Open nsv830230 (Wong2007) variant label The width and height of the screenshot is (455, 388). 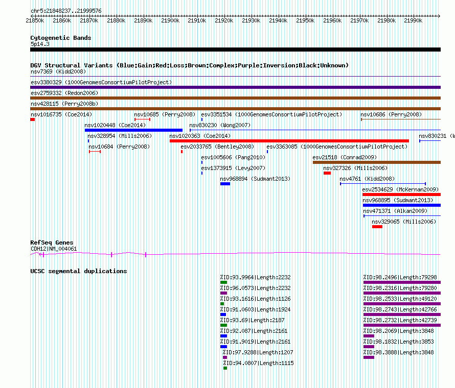[220, 125]
